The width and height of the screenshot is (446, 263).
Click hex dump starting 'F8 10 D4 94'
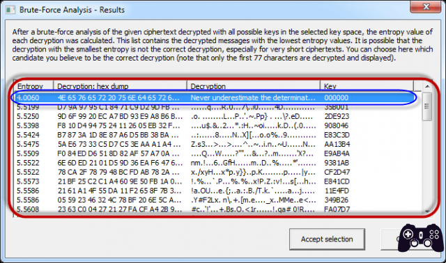tap(118, 125)
